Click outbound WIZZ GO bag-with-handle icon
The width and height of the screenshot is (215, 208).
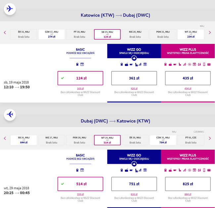[126, 64]
